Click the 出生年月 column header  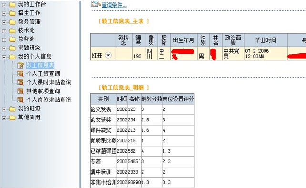(x=184, y=40)
